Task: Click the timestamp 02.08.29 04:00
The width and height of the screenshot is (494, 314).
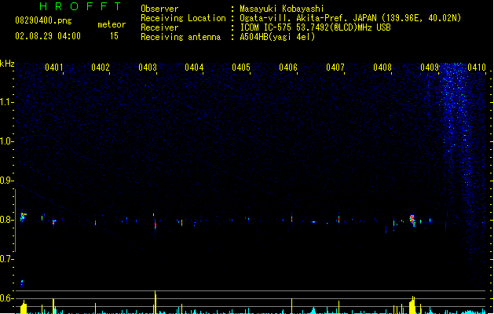Action: coord(48,36)
